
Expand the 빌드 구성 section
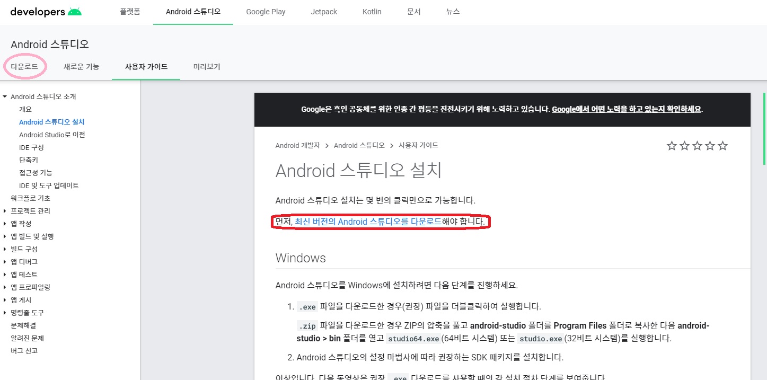(5, 249)
